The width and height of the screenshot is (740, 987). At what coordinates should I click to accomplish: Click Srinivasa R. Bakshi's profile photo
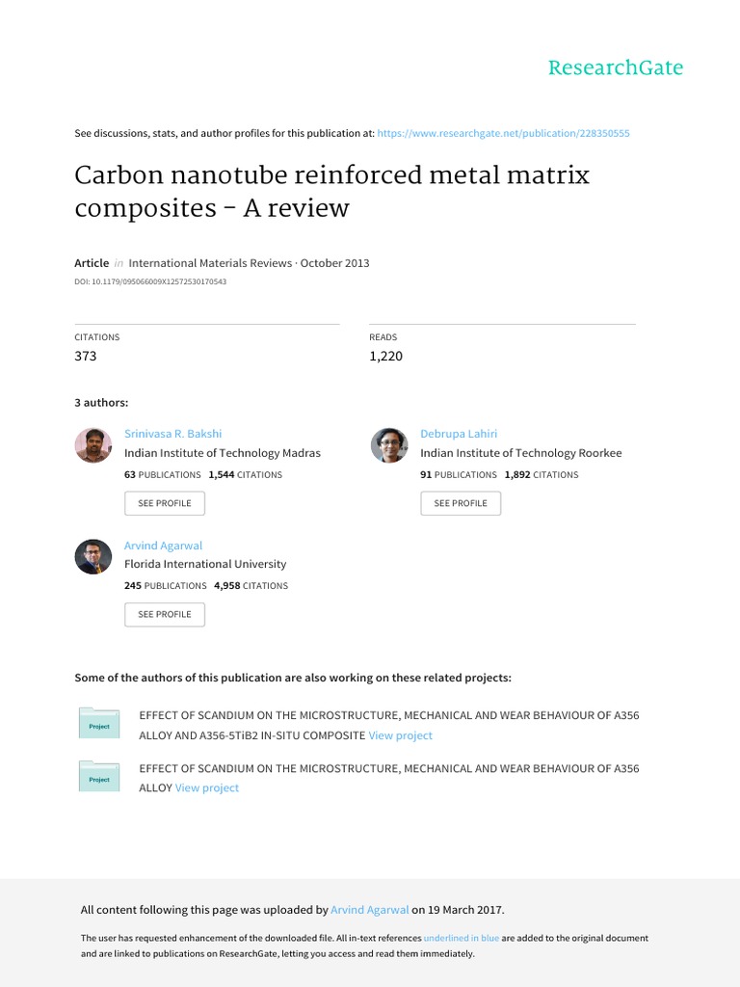93,445
